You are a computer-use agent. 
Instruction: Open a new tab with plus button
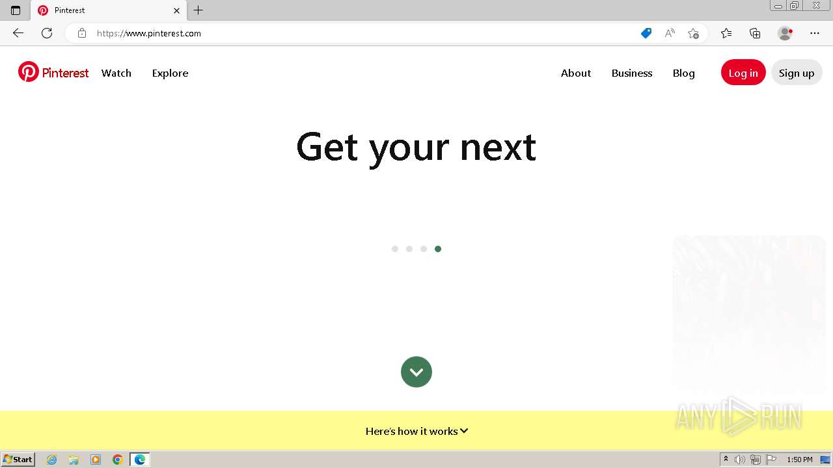pos(198,10)
